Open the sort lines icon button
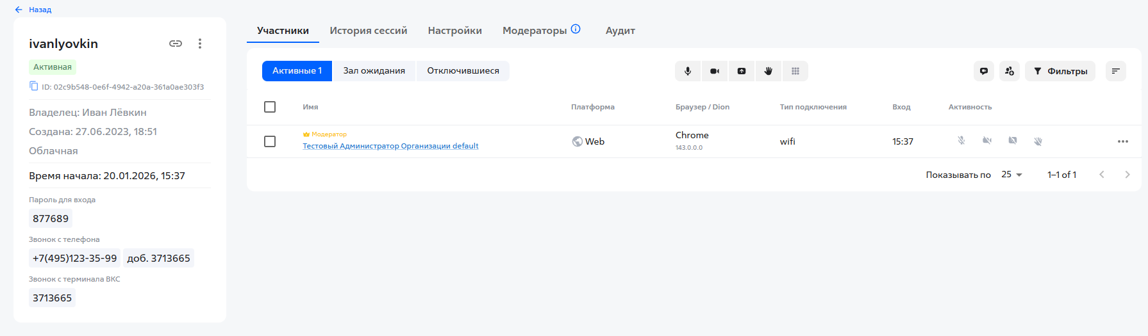 tap(1116, 71)
